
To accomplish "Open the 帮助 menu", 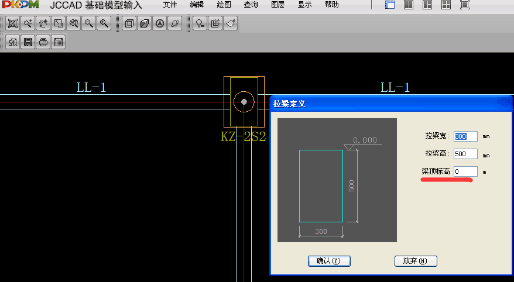I will click(331, 5).
